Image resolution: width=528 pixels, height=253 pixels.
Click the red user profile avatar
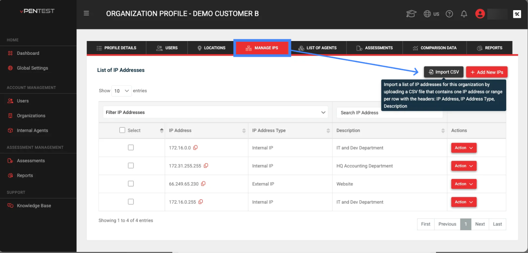pos(480,14)
